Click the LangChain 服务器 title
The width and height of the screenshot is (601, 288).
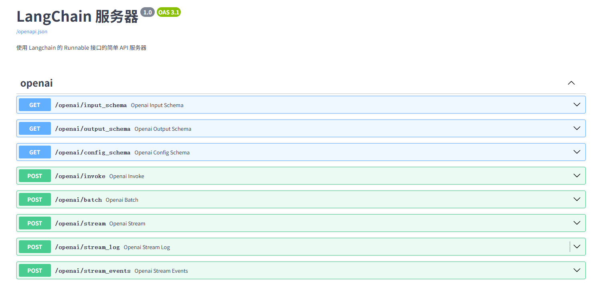[x=77, y=16]
